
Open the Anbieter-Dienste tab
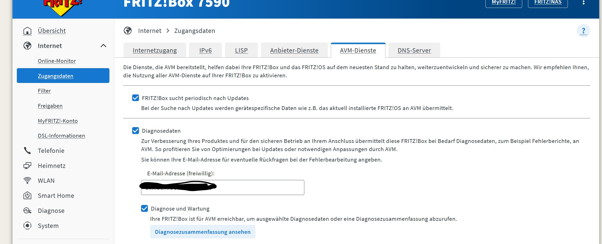click(294, 50)
